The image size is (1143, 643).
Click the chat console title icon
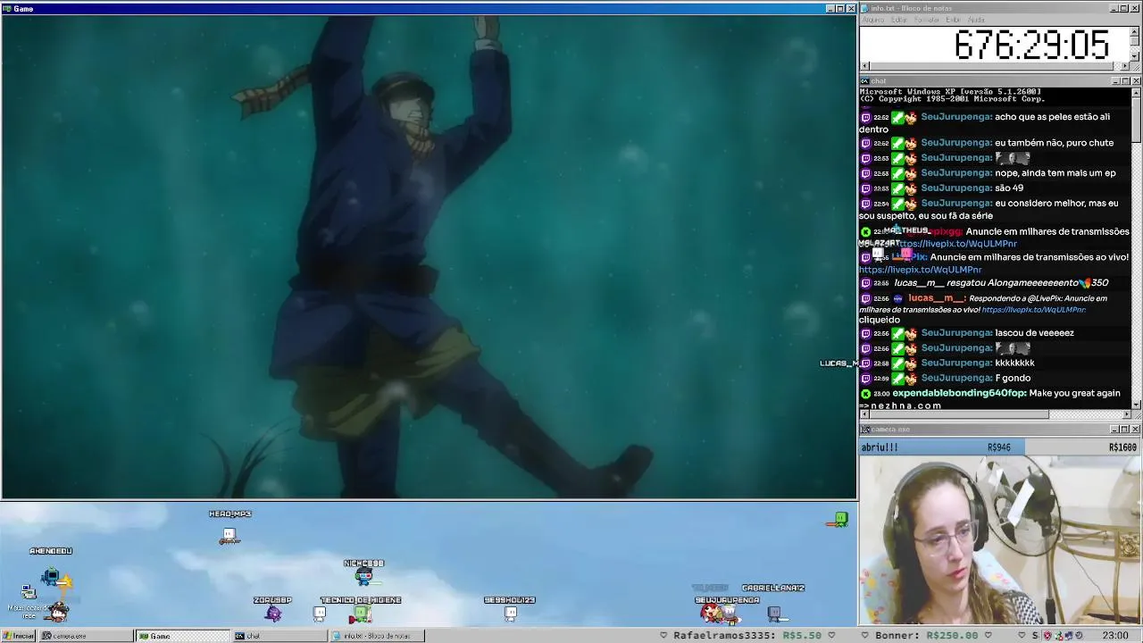pos(865,81)
